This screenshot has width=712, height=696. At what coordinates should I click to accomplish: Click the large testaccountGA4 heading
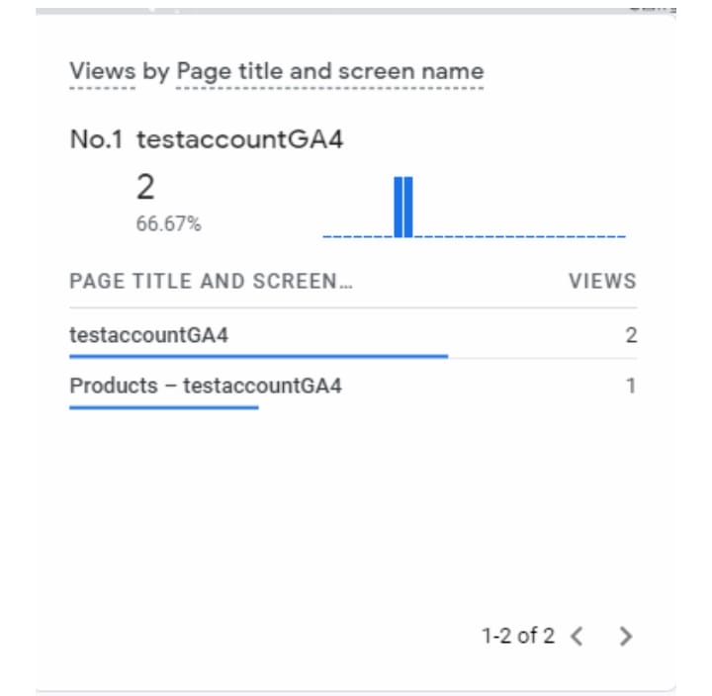click(x=239, y=139)
